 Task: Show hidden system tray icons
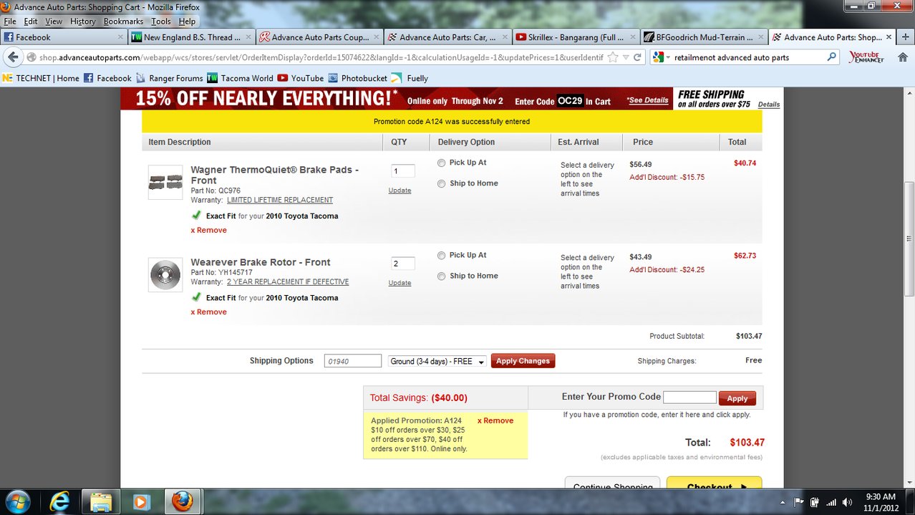(782, 502)
